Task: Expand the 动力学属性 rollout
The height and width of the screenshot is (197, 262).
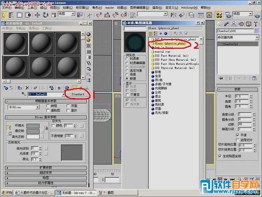Action: tap(46, 183)
